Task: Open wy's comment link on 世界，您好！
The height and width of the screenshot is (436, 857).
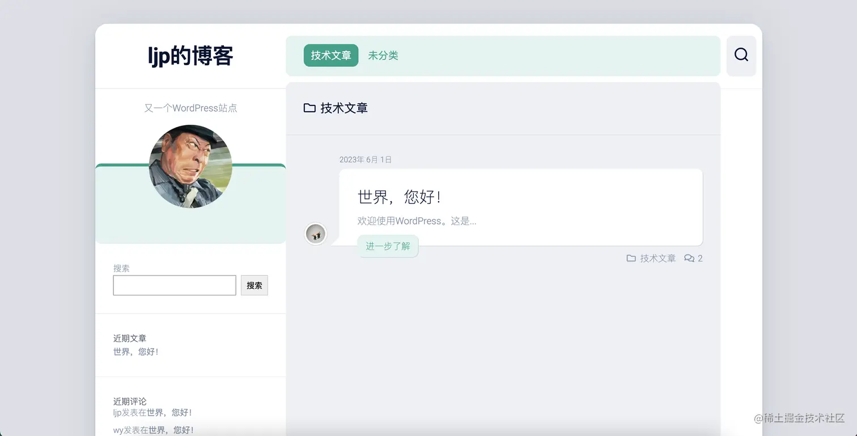Action: pos(171,430)
